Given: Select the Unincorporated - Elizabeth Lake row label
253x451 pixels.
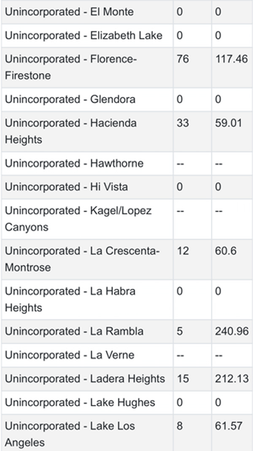Looking at the screenshot, I should tap(83, 35).
